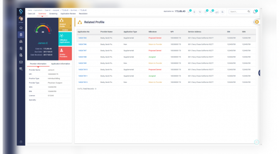This screenshot has width=279, height=154.
Task: Switch to the Application Information tab
Action: point(61,64)
